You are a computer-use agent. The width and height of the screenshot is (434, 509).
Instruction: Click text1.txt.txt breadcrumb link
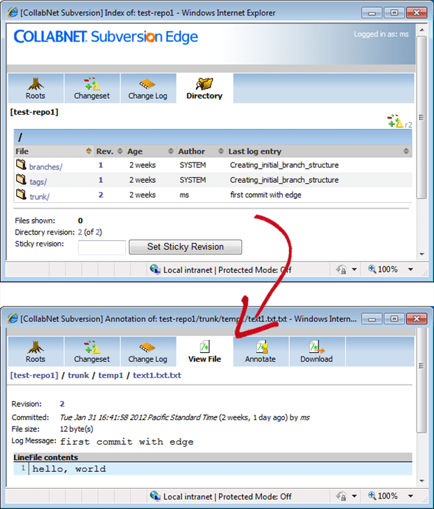coord(157,375)
